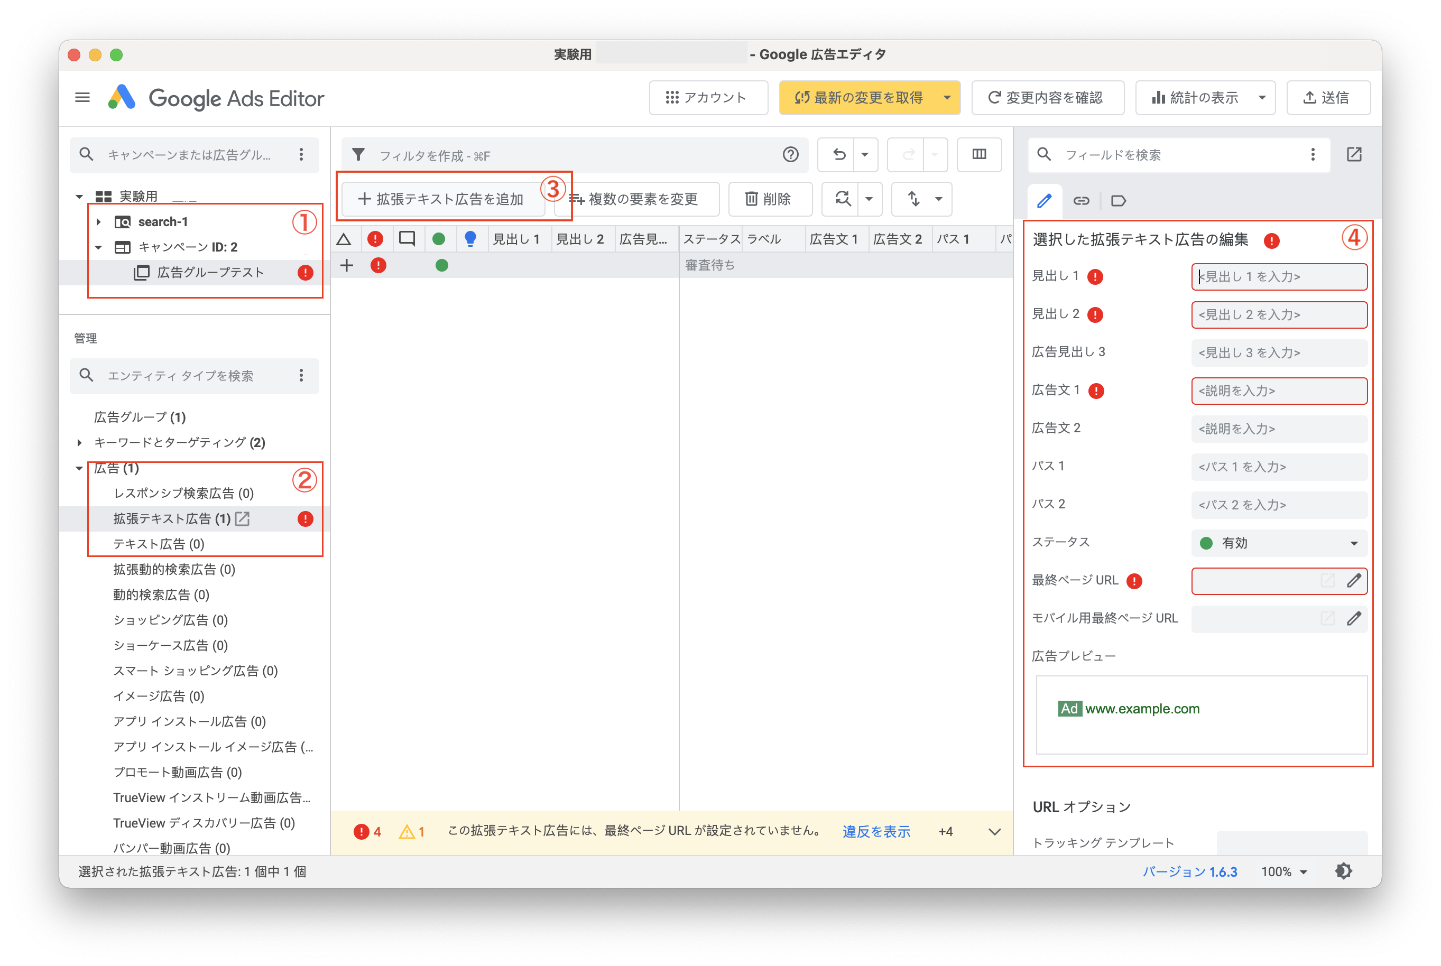Select the label tag icon in the edit panel

tap(1118, 200)
